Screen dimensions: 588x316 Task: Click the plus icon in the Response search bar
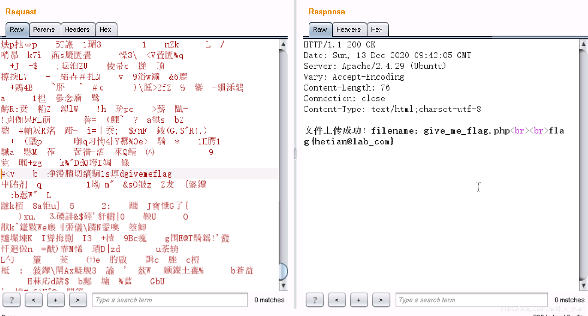click(359, 300)
